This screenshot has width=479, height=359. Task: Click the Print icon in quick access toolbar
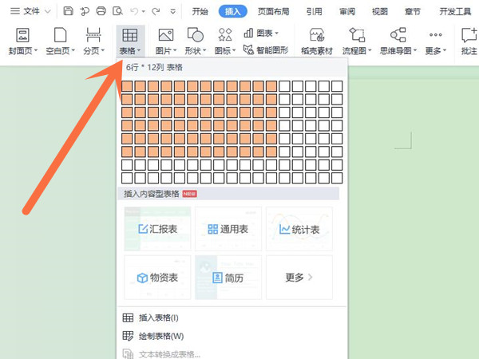pyautogui.click(x=101, y=11)
